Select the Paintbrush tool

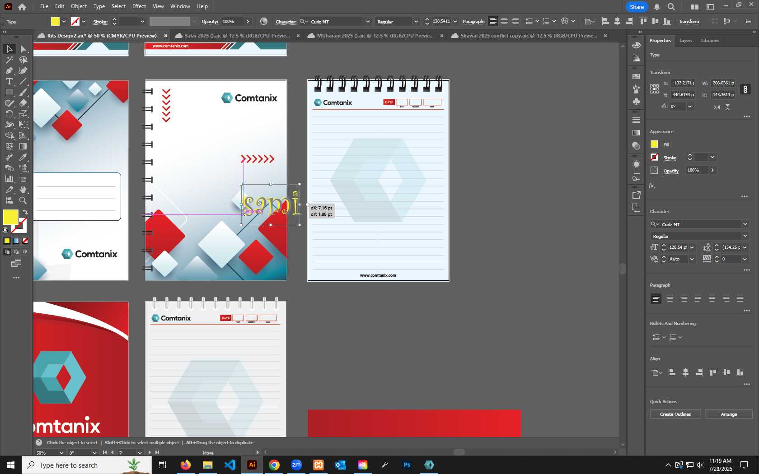(23, 92)
